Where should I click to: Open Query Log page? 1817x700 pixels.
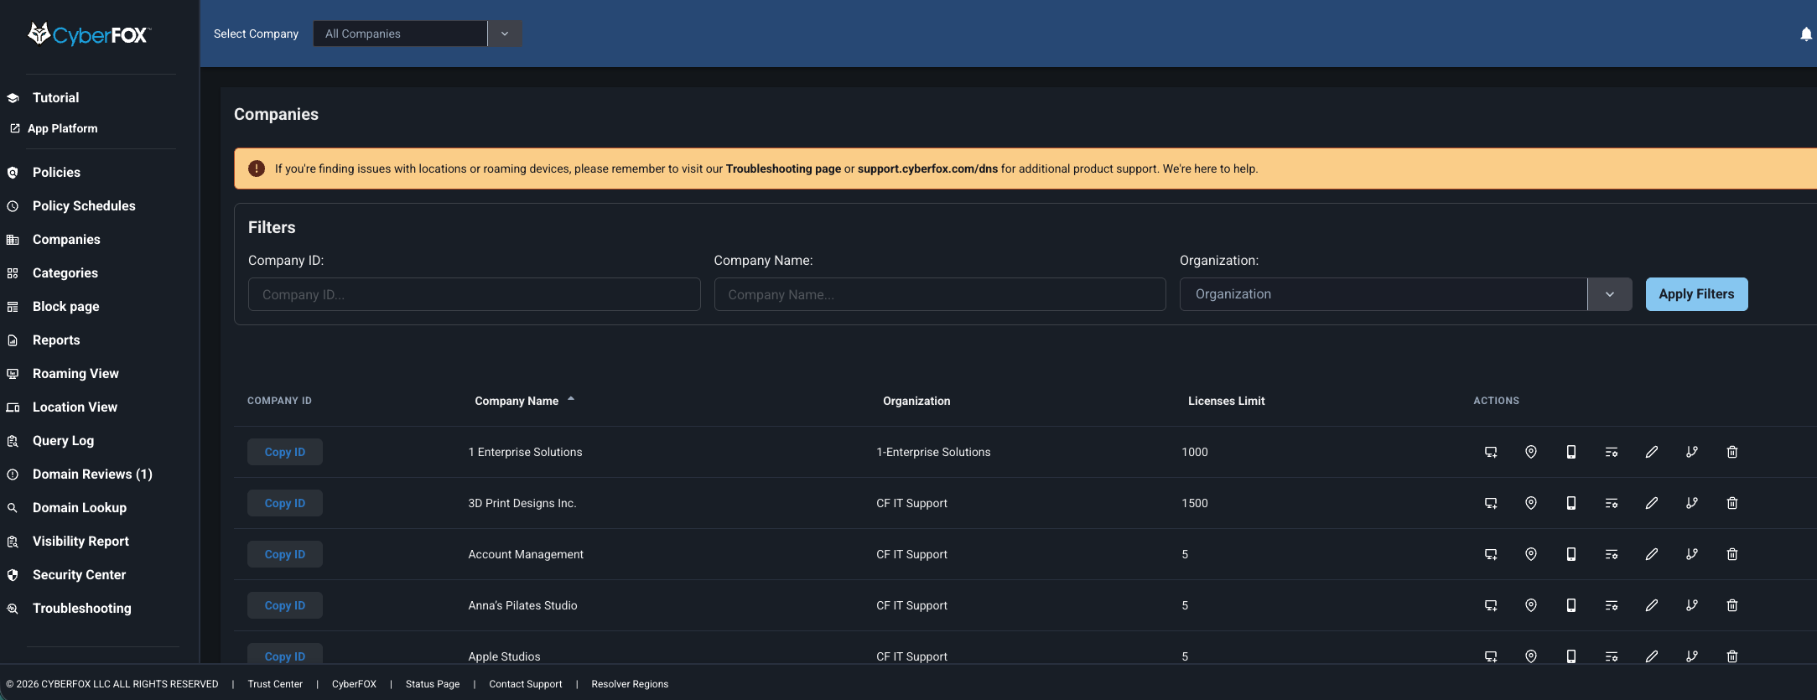[x=63, y=440]
